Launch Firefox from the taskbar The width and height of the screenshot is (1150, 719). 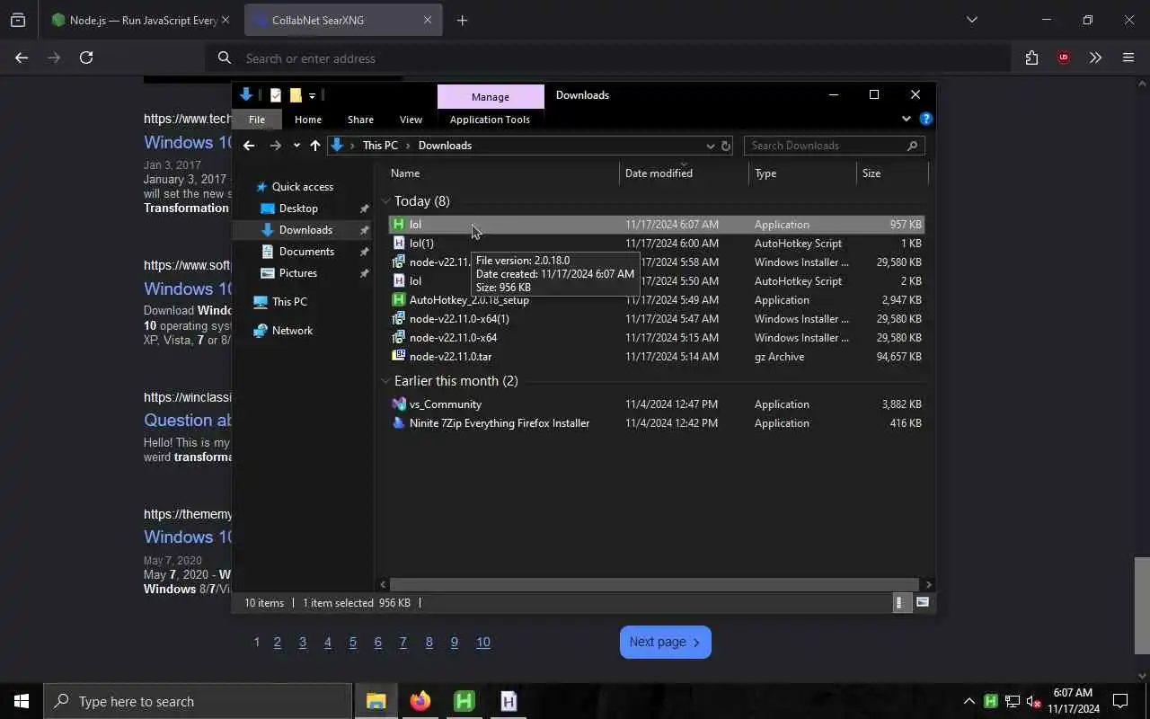pos(420,701)
